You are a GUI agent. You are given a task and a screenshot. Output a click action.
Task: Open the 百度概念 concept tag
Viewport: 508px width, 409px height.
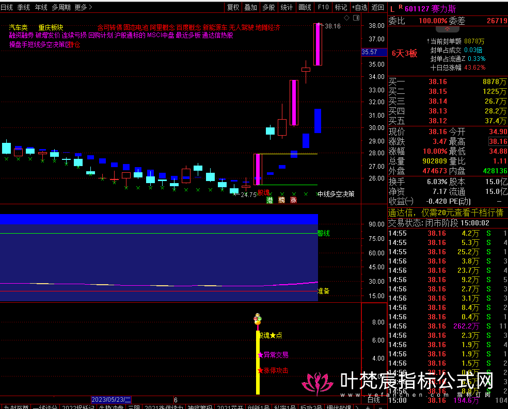189,27
